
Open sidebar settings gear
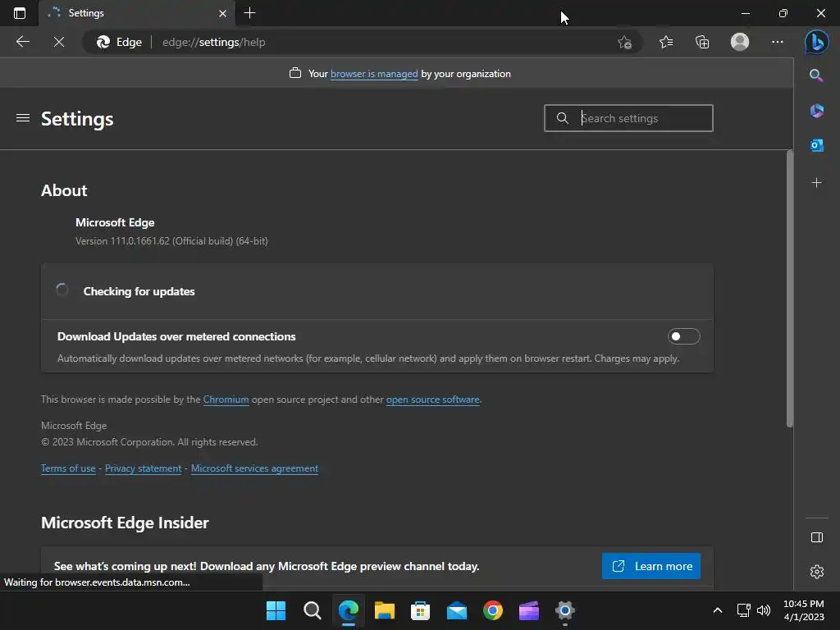pyautogui.click(x=816, y=572)
